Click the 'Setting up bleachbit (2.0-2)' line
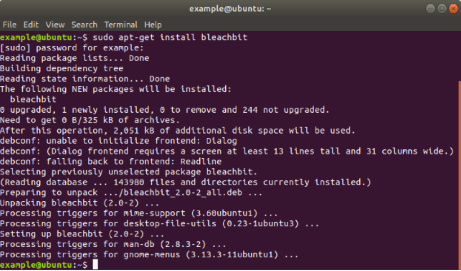 [82, 234]
